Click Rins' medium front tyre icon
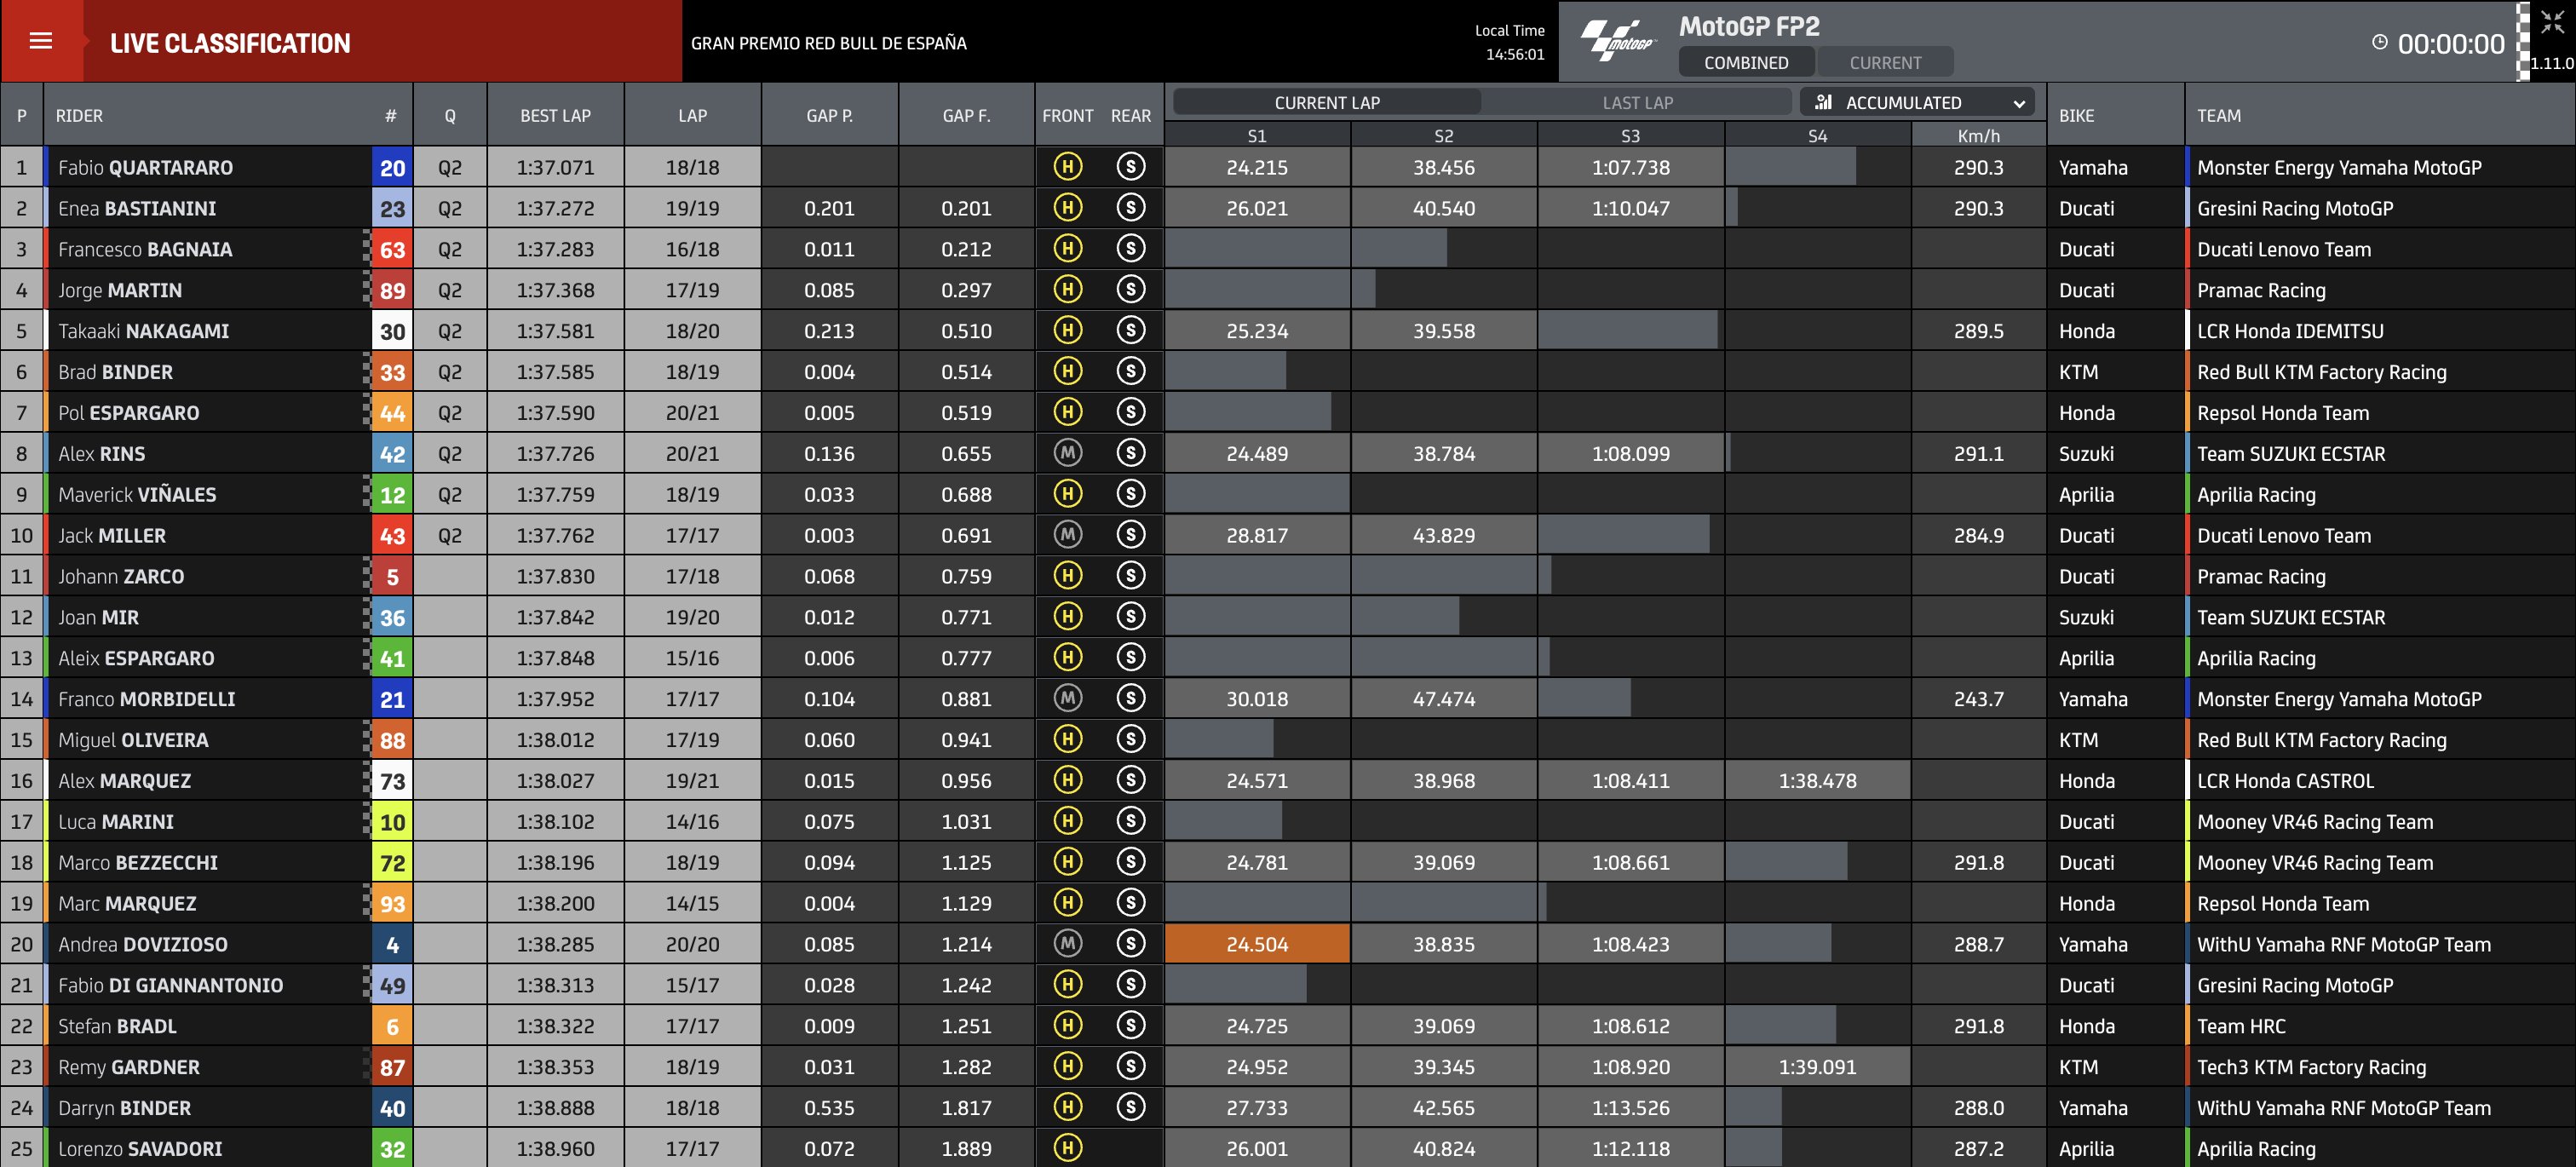This screenshot has height=1167, width=2576. tap(1068, 453)
